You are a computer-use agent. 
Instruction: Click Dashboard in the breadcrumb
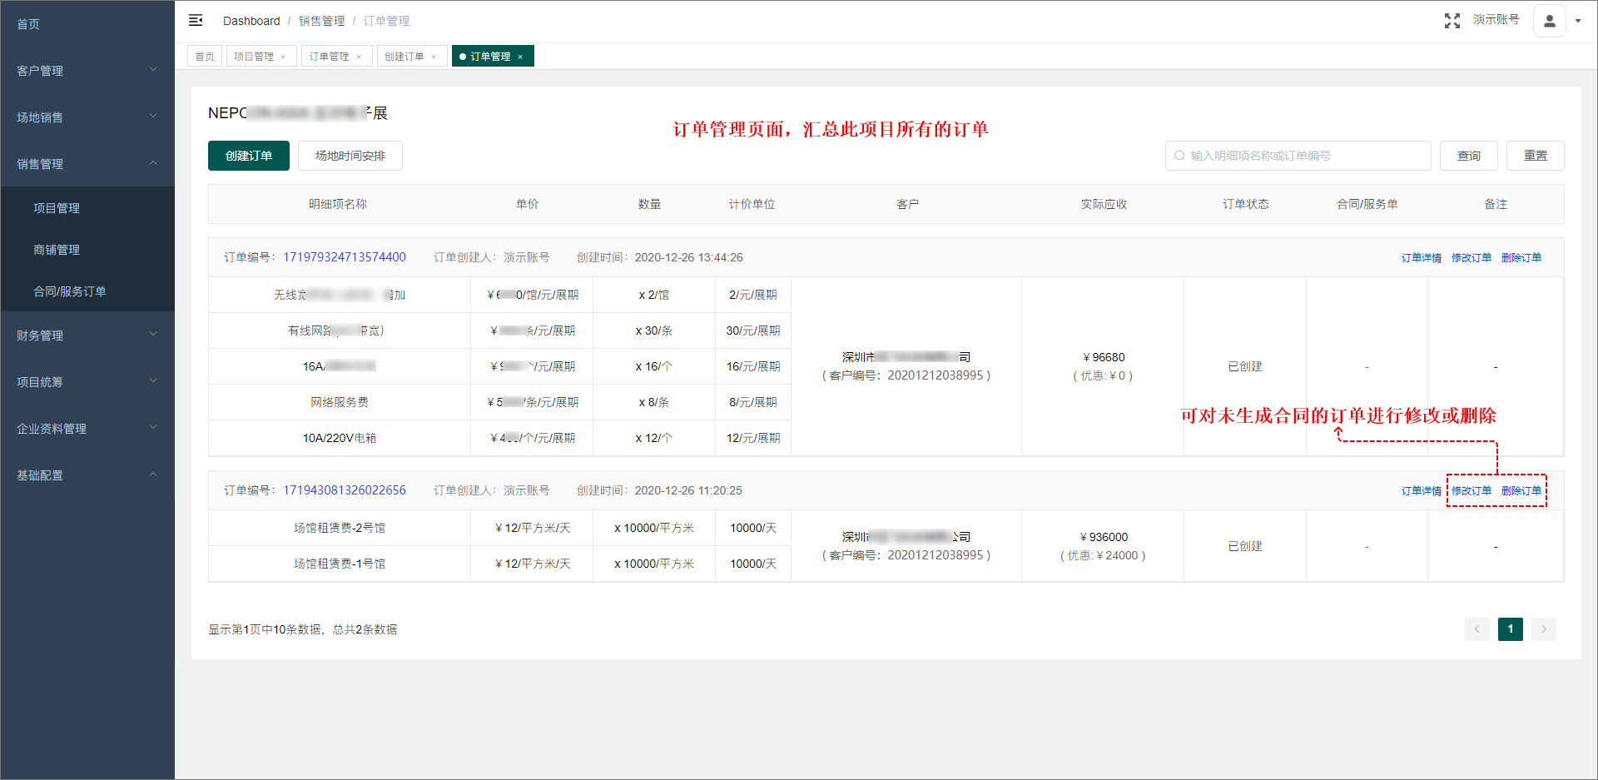pyautogui.click(x=251, y=21)
